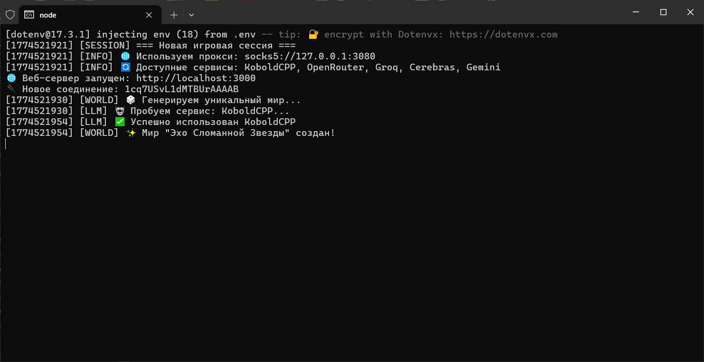Expand the new tab profile dropdown chevron
Screen dimensions: 704x362
click(191, 15)
